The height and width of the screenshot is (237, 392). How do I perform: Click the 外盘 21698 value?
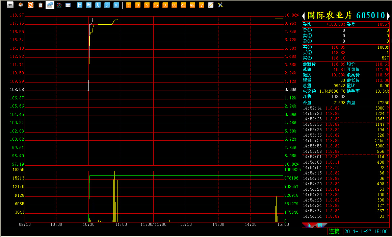[x=339, y=102]
